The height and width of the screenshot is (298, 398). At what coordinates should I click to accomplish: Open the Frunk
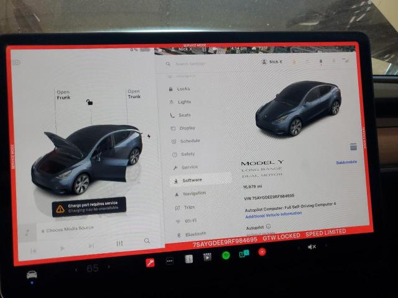(x=63, y=95)
